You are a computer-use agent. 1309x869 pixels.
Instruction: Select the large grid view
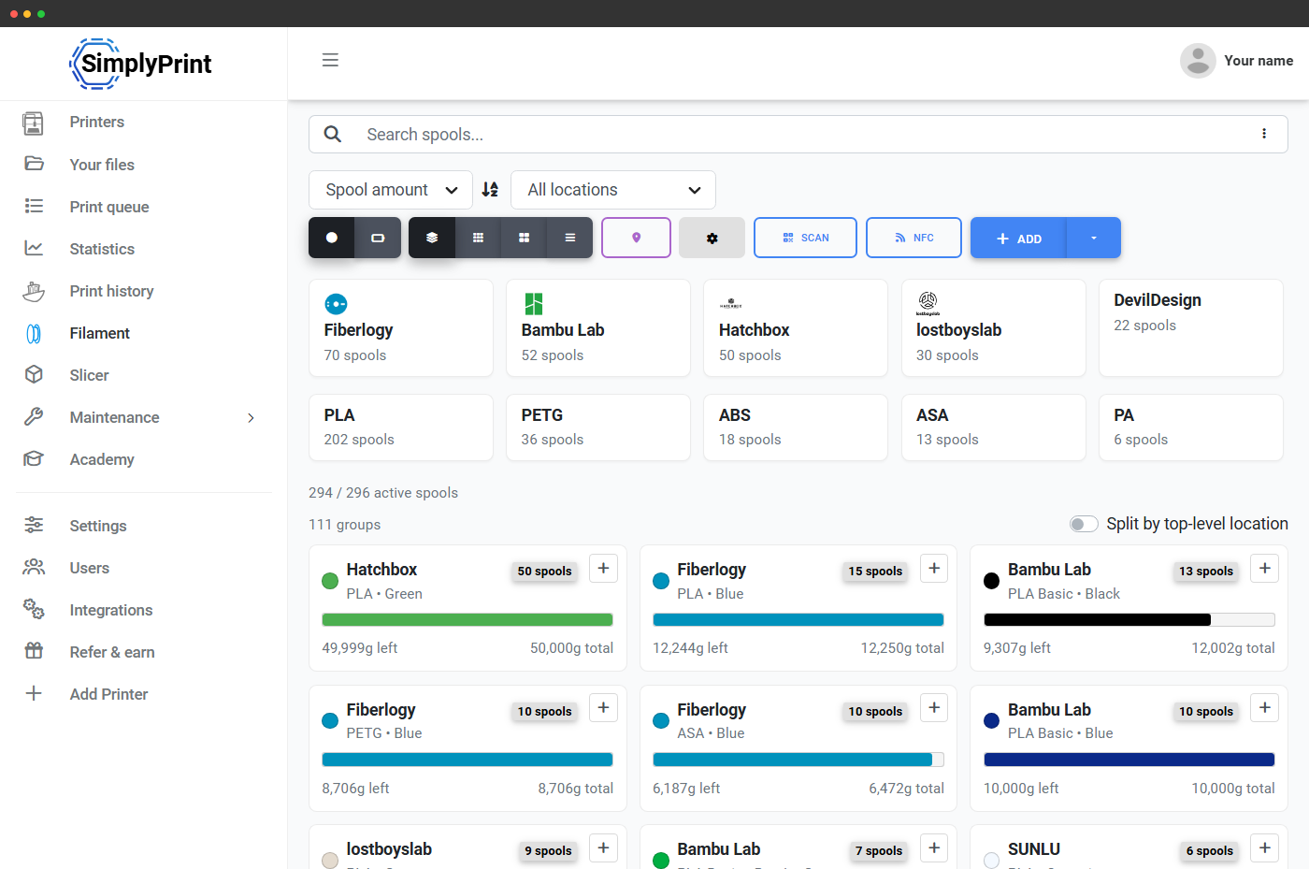click(x=524, y=238)
